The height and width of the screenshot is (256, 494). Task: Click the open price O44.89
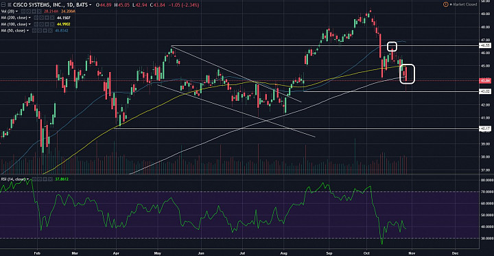pyautogui.click(x=104, y=5)
